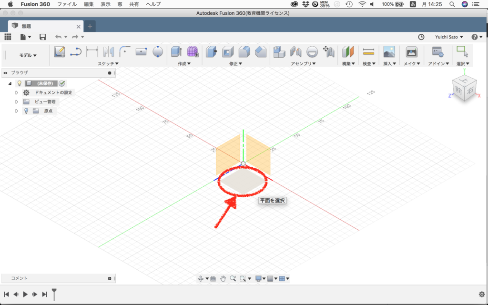488x305 pixels.
Task: Click the timeline end marker
Action: coord(54,294)
